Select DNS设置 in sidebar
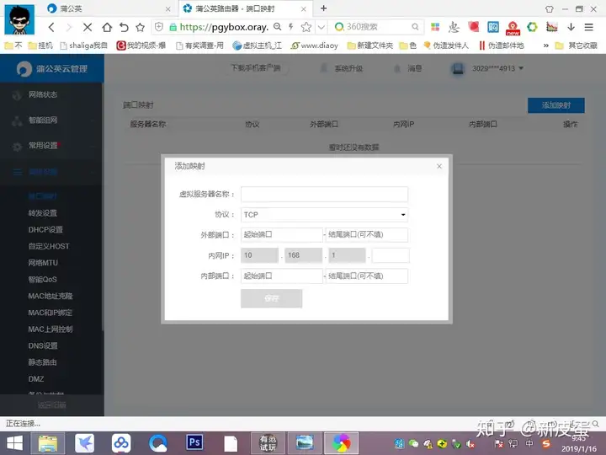 [43, 346]
